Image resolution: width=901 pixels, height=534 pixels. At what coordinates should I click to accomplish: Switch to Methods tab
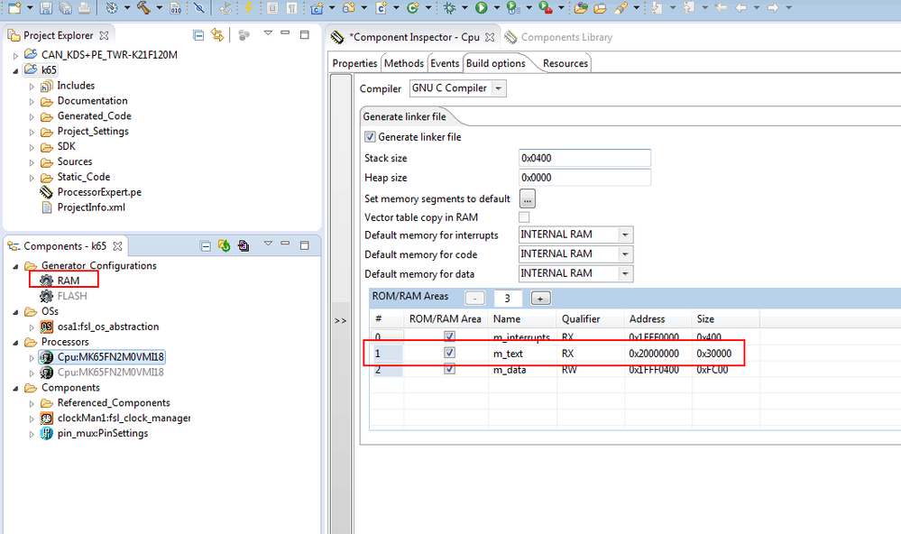point(403,63)
